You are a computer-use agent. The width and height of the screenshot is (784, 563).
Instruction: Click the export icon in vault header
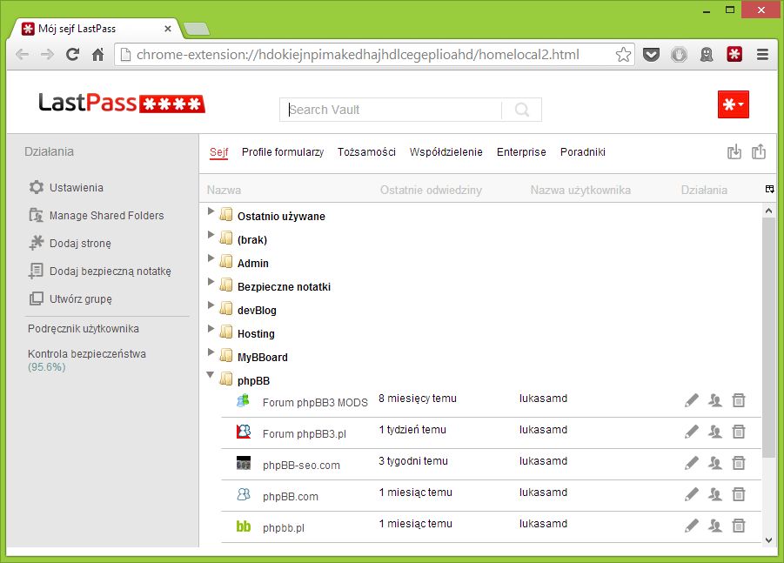point(759,151)
